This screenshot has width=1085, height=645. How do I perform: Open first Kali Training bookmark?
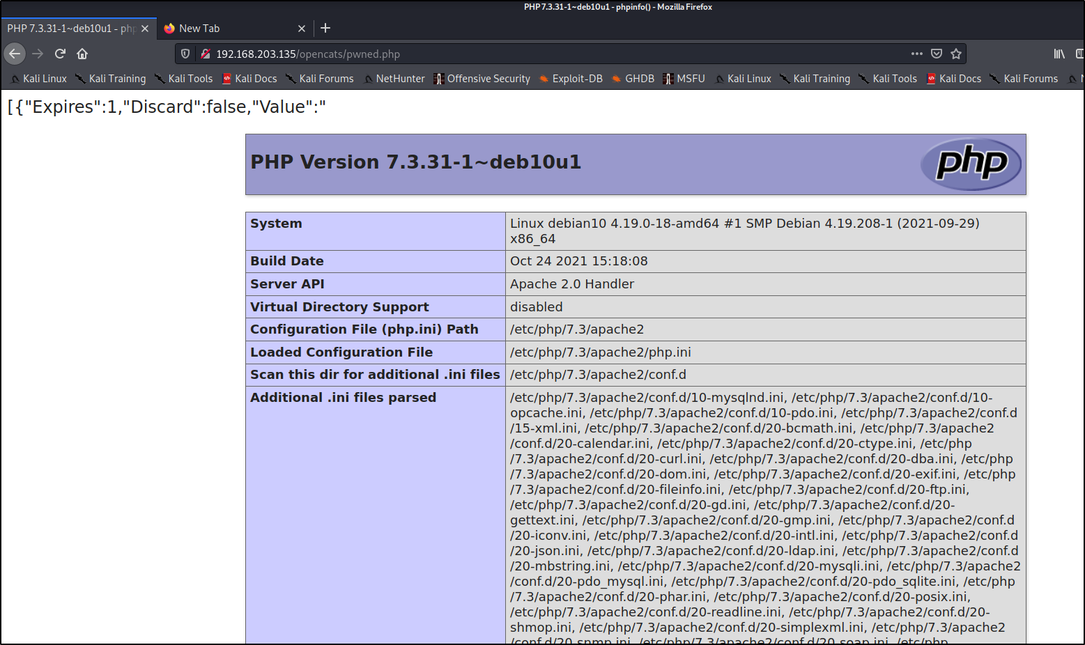pyautogui.click(x=111, y=79)
